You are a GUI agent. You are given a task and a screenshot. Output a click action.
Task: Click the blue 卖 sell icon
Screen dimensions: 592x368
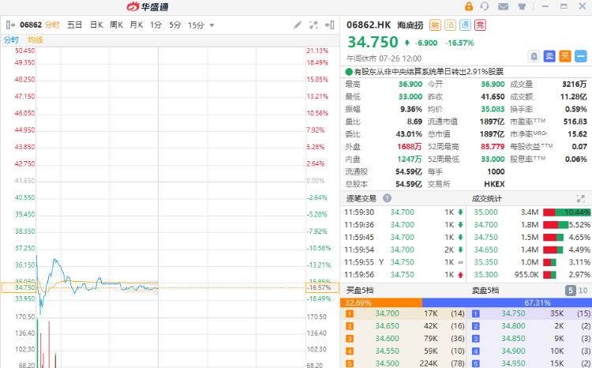pyautogui.click(x=549, y=56)
